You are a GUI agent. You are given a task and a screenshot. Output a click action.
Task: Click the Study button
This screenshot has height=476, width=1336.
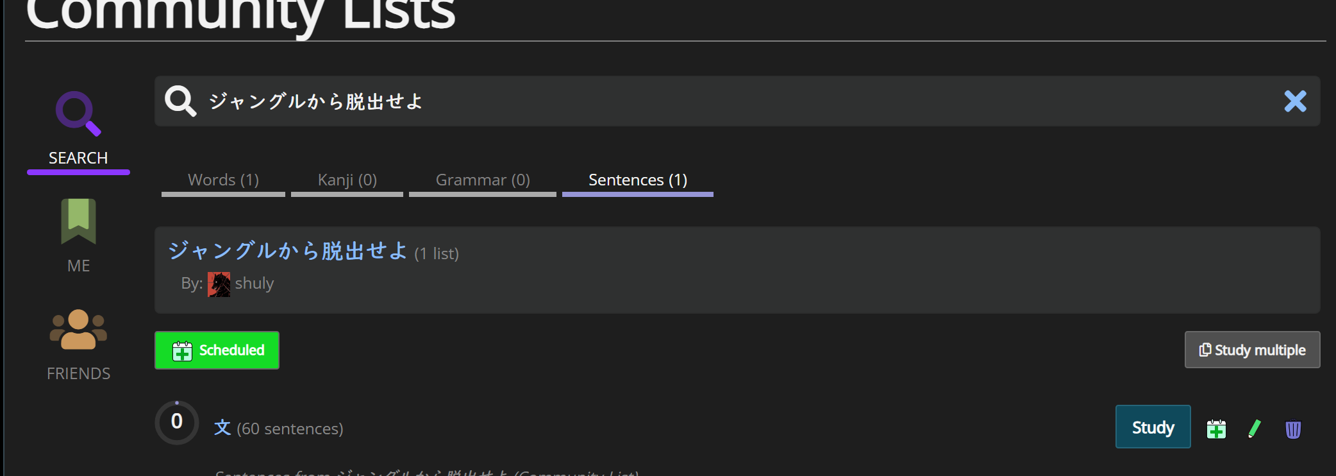[x=1153, y=427]
